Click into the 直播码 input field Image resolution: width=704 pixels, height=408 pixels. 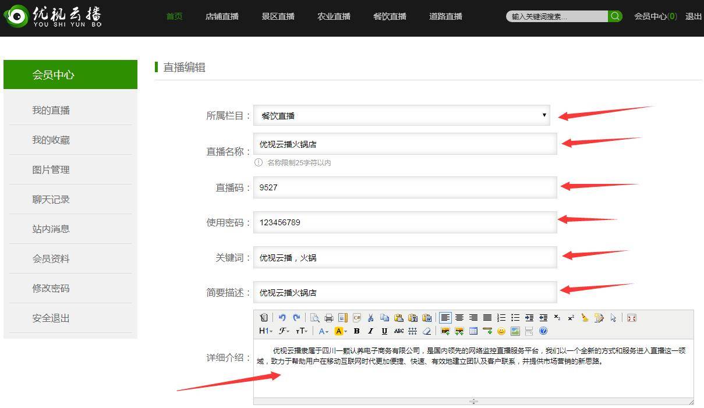pyautogui.click(x=405, y=187)
